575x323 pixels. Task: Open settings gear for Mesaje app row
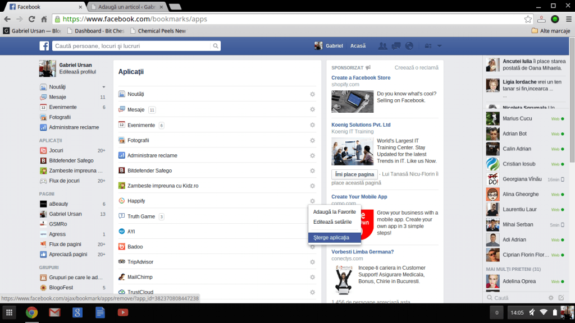pos(312,109)
